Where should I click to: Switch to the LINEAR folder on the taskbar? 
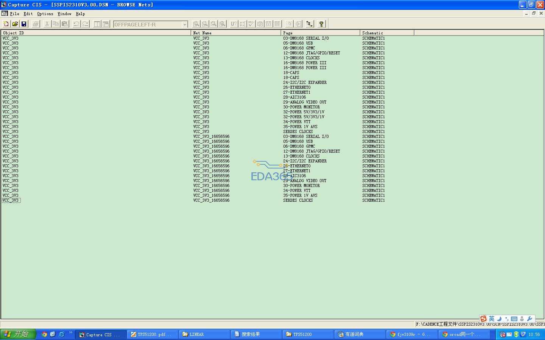tap(204, 334)
